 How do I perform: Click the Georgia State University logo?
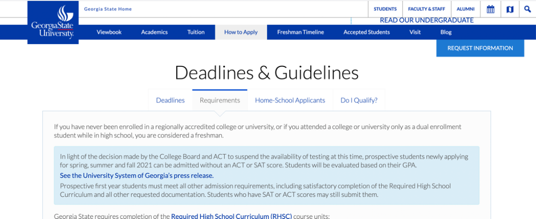tap(53, 22)
